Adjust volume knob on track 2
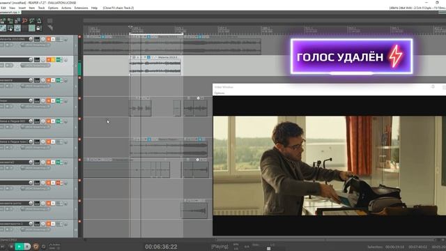 click(x=31, y=60)
